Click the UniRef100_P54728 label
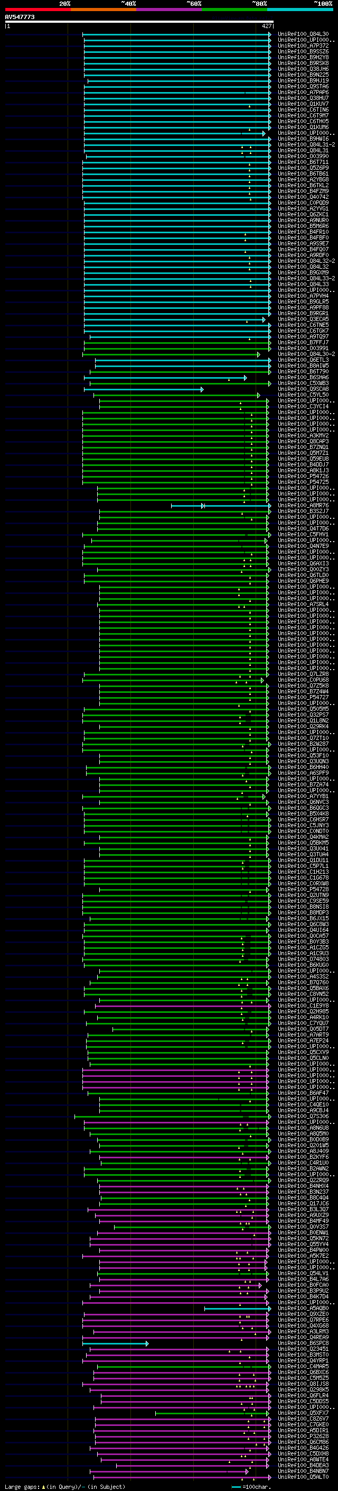Image resolution: width=338 pixels, height=1491 pixels. coord(303,890)
